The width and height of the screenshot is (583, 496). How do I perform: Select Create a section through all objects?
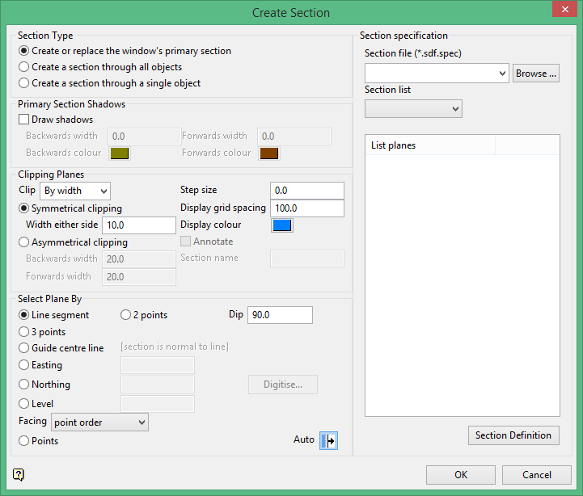tap(24, 67)
